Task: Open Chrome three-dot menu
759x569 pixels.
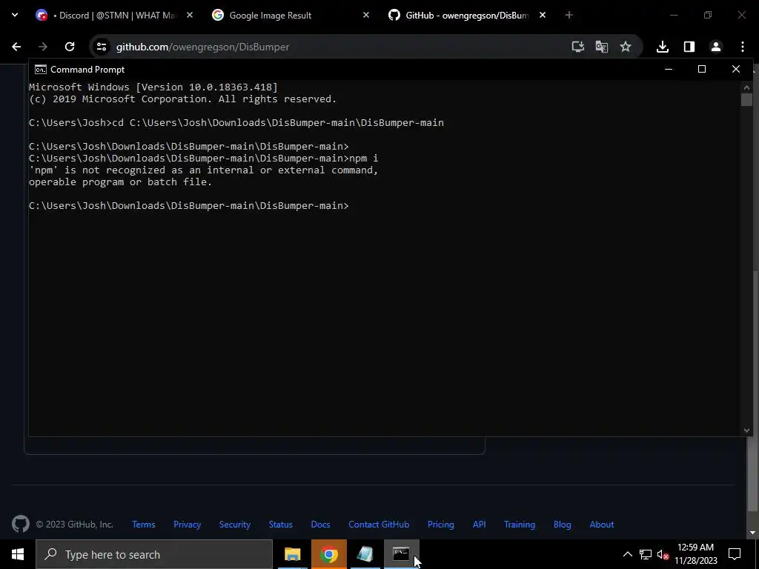Action: click(x=743, y=47)
